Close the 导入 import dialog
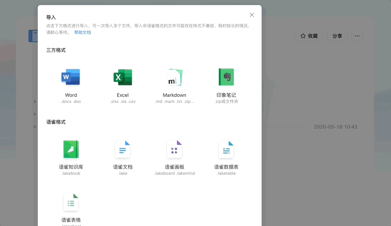The image size is (391, 226). click(252, 15)
